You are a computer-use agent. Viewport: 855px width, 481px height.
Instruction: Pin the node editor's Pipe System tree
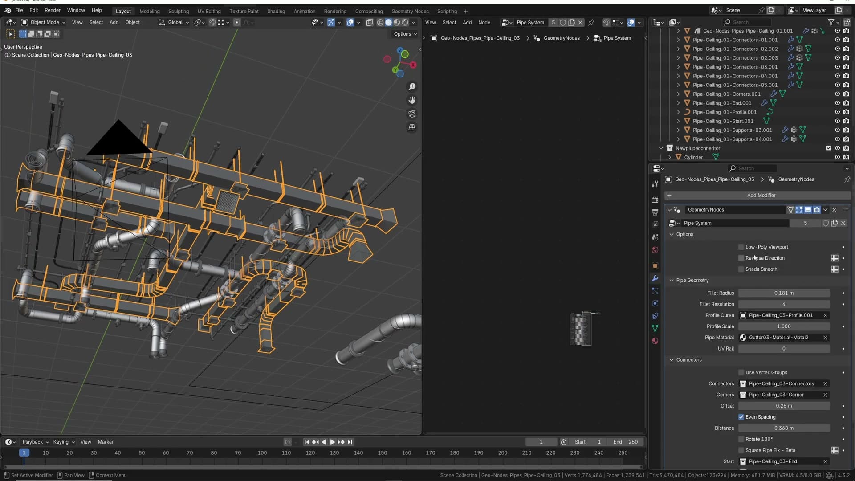[x=591, y=22]
